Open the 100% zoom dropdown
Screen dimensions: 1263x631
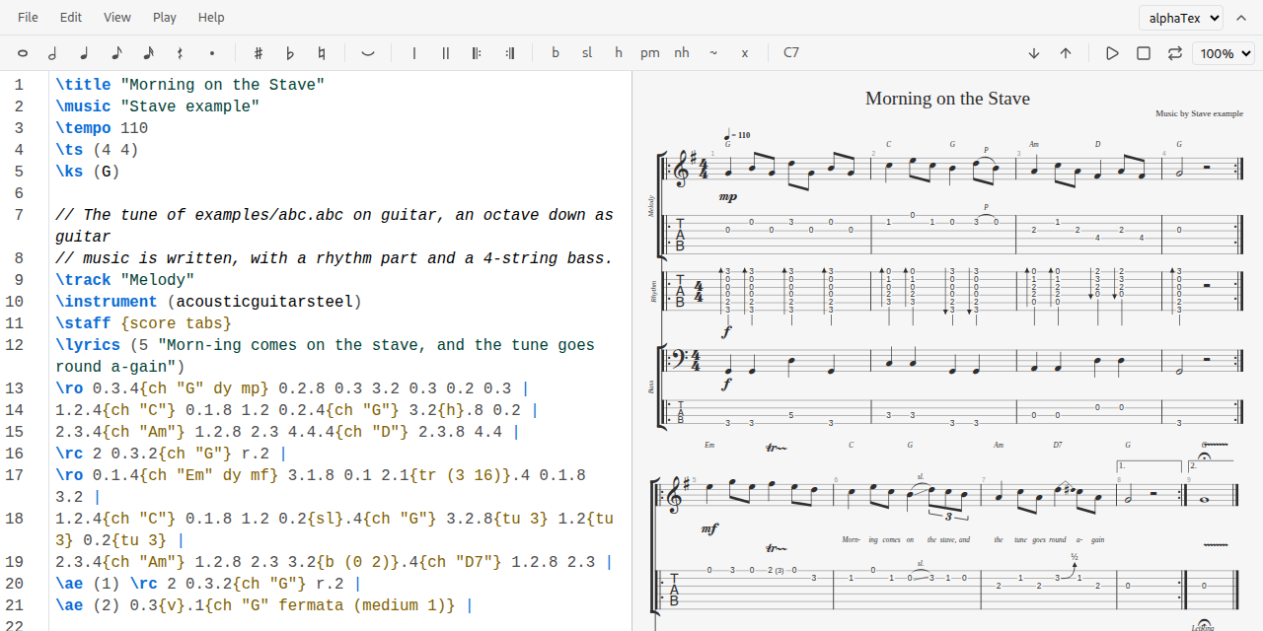coord(1224,53)
